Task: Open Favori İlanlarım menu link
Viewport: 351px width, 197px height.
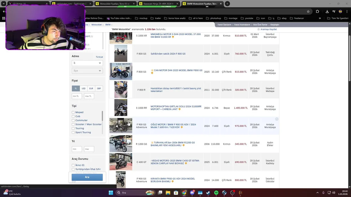Action: [224, 25]
